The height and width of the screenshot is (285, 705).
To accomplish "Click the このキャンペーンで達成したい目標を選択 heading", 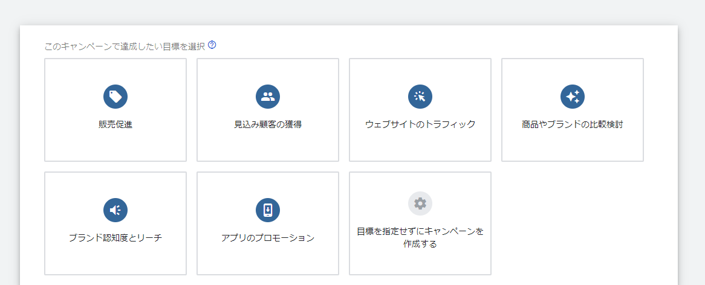I will click(x=125, y=46).
